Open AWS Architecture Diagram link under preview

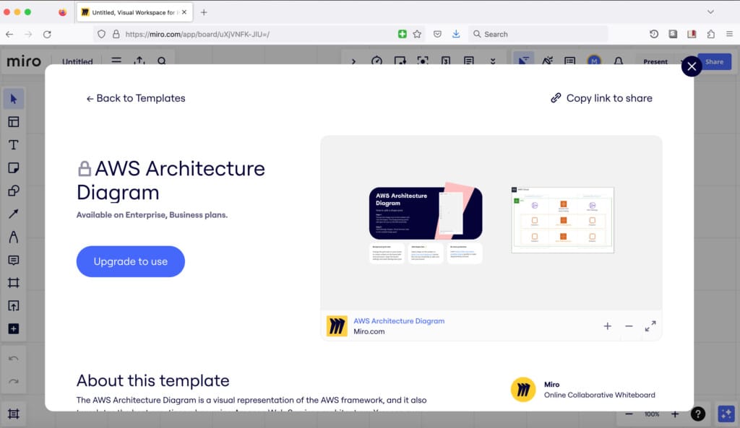click(x=399, y=320)
